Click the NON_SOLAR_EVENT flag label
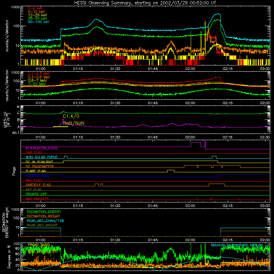This screenshot has width=274, height=274. 41,157
